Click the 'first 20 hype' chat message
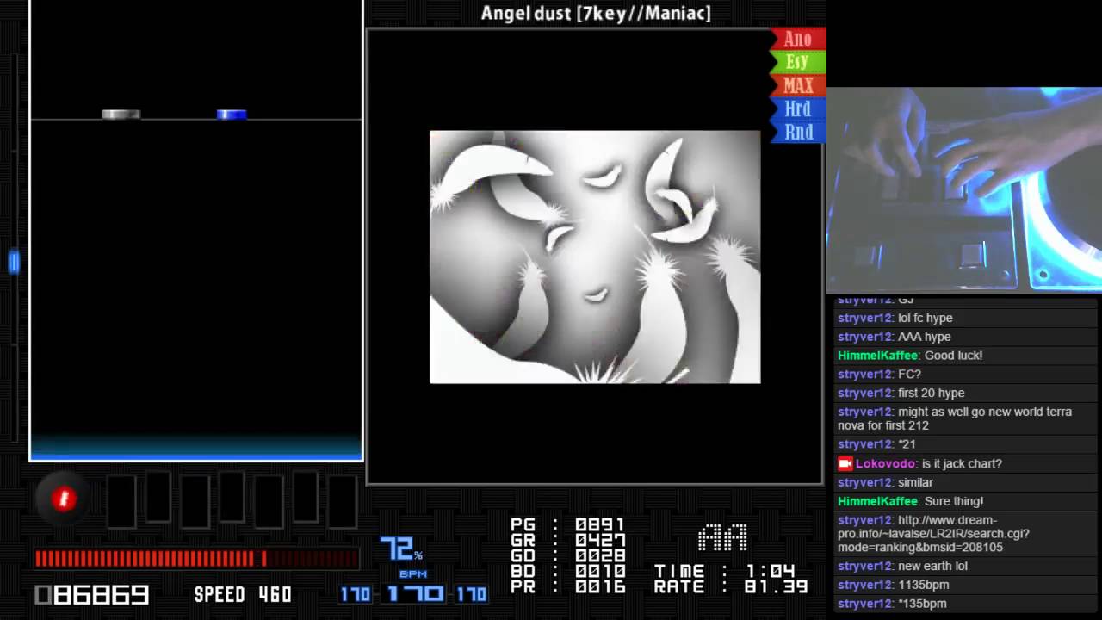 pos(931,393)
